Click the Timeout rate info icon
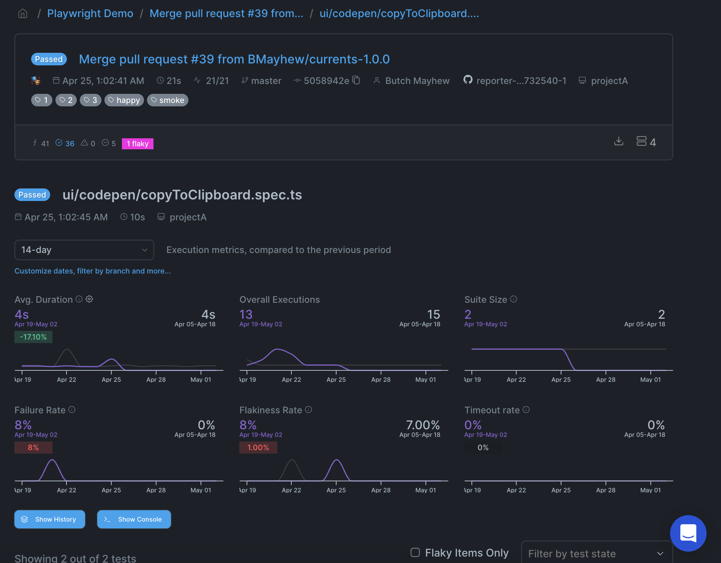The height and width of the screenshot is (563, 721). (x=526, y=410)
